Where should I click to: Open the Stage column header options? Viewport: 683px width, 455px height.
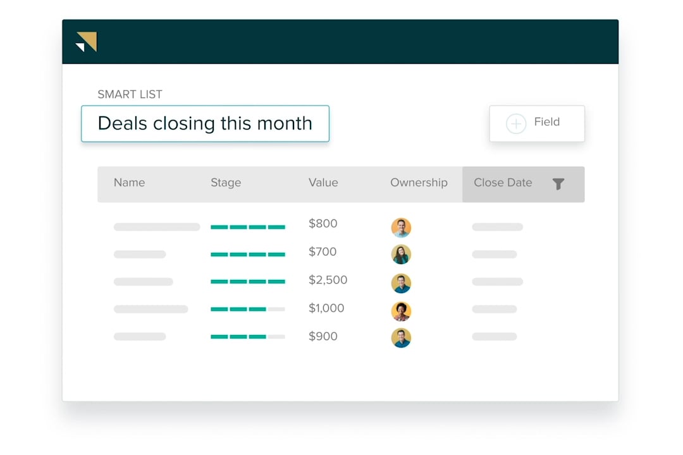225,183
